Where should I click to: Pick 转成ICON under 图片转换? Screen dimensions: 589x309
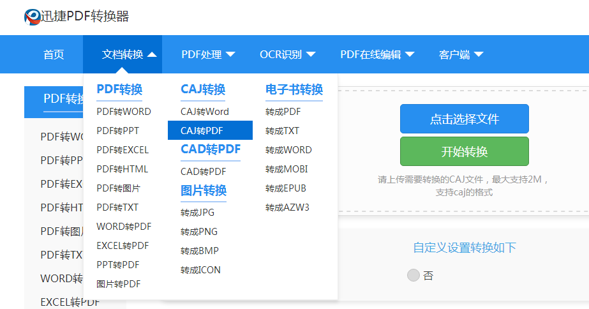[x=200, y=270]
